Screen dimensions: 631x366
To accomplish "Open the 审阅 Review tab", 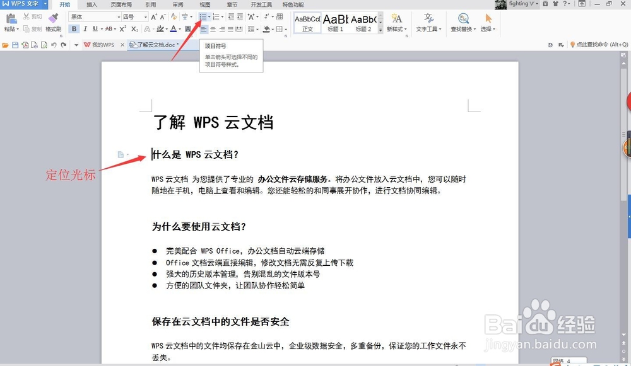I will click(x=177, y=4).
